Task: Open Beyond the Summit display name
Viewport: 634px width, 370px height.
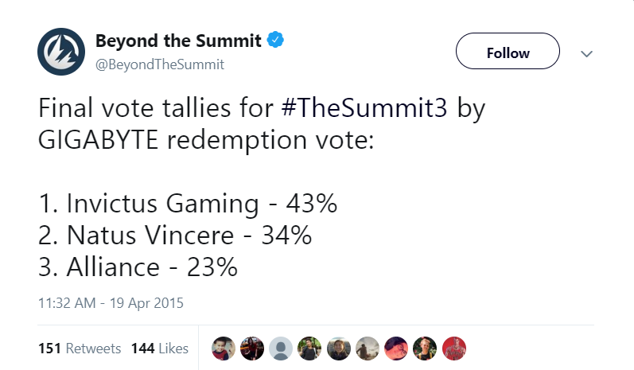Action: click(178, 41)
